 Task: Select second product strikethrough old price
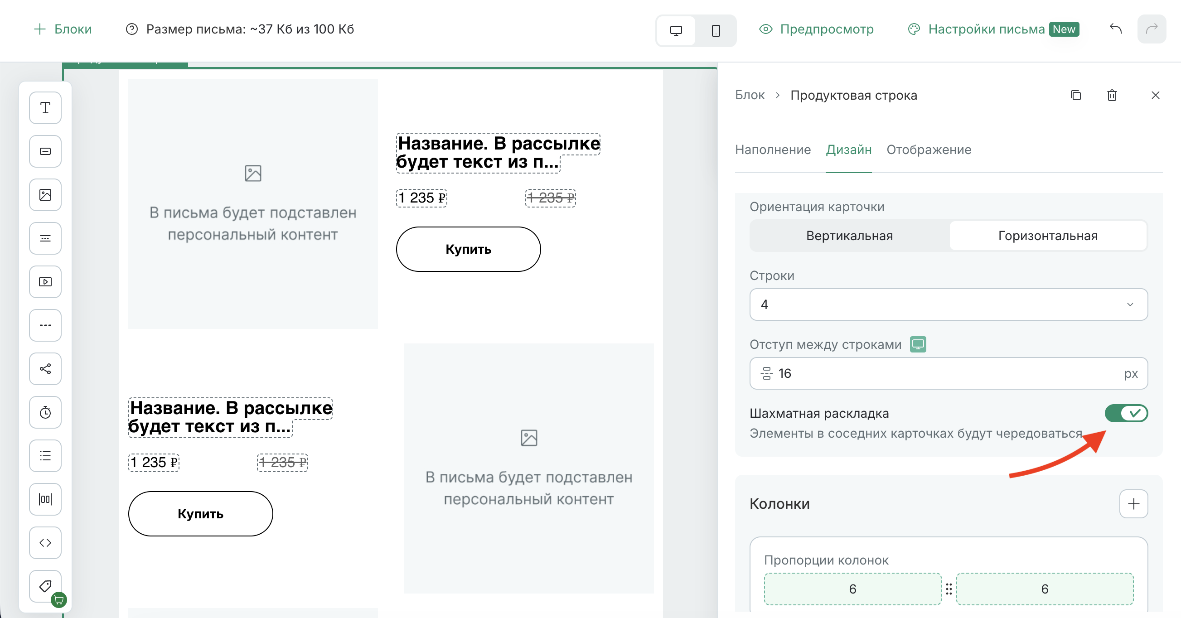coord(282,463)
